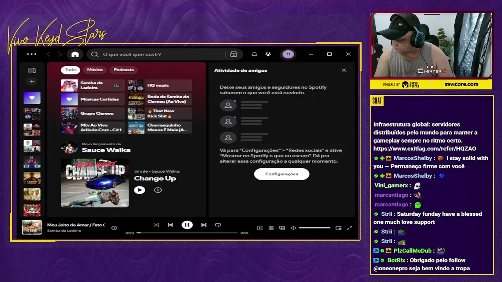This screenshot has height=282, width=502.
Task: Open the notifications bell
Action: [x=254, y=54]
